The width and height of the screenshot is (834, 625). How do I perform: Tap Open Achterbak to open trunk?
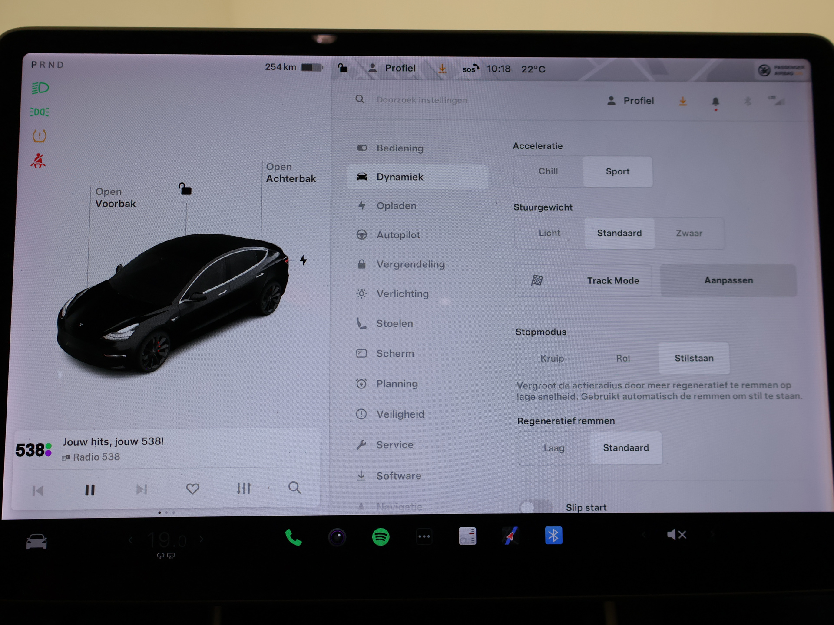point(291,173)
